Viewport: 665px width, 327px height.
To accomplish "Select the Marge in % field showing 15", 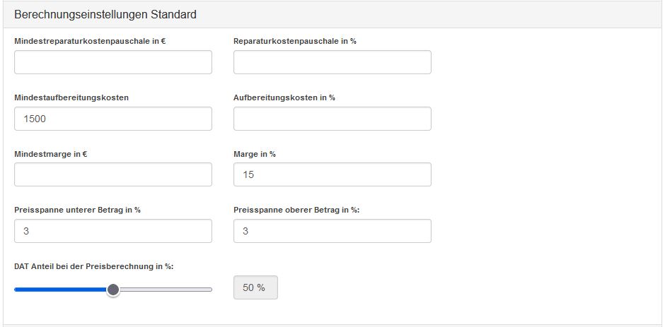I will pyautogui.click(x=332, y=174).
